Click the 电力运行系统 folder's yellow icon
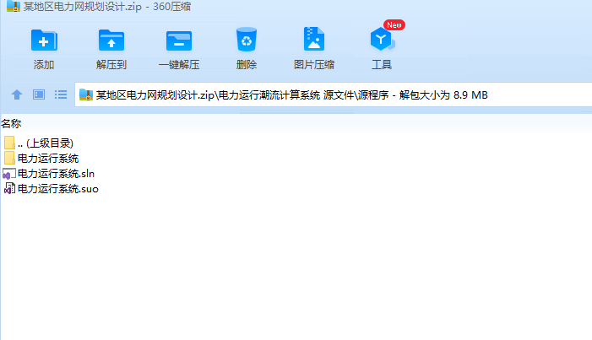Image resolution: width=592 pixels, height=340 pixels. coord(9,158)
